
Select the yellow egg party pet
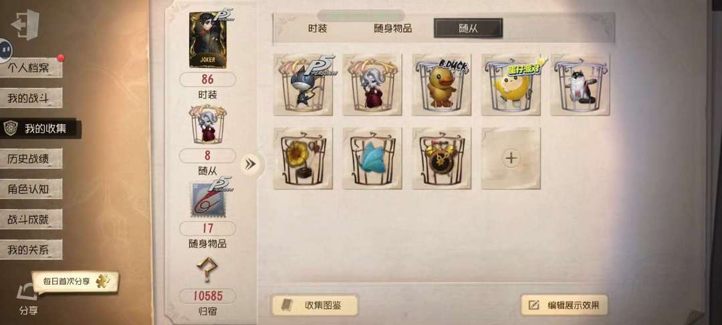pyautogui.click(x=511, y=84)
